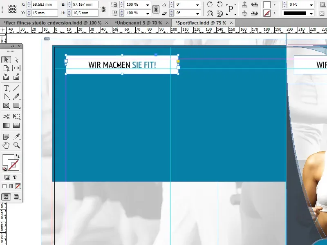Switch to flyer-fitness-studio-endversion.indd tab

(x=53, y=23)
